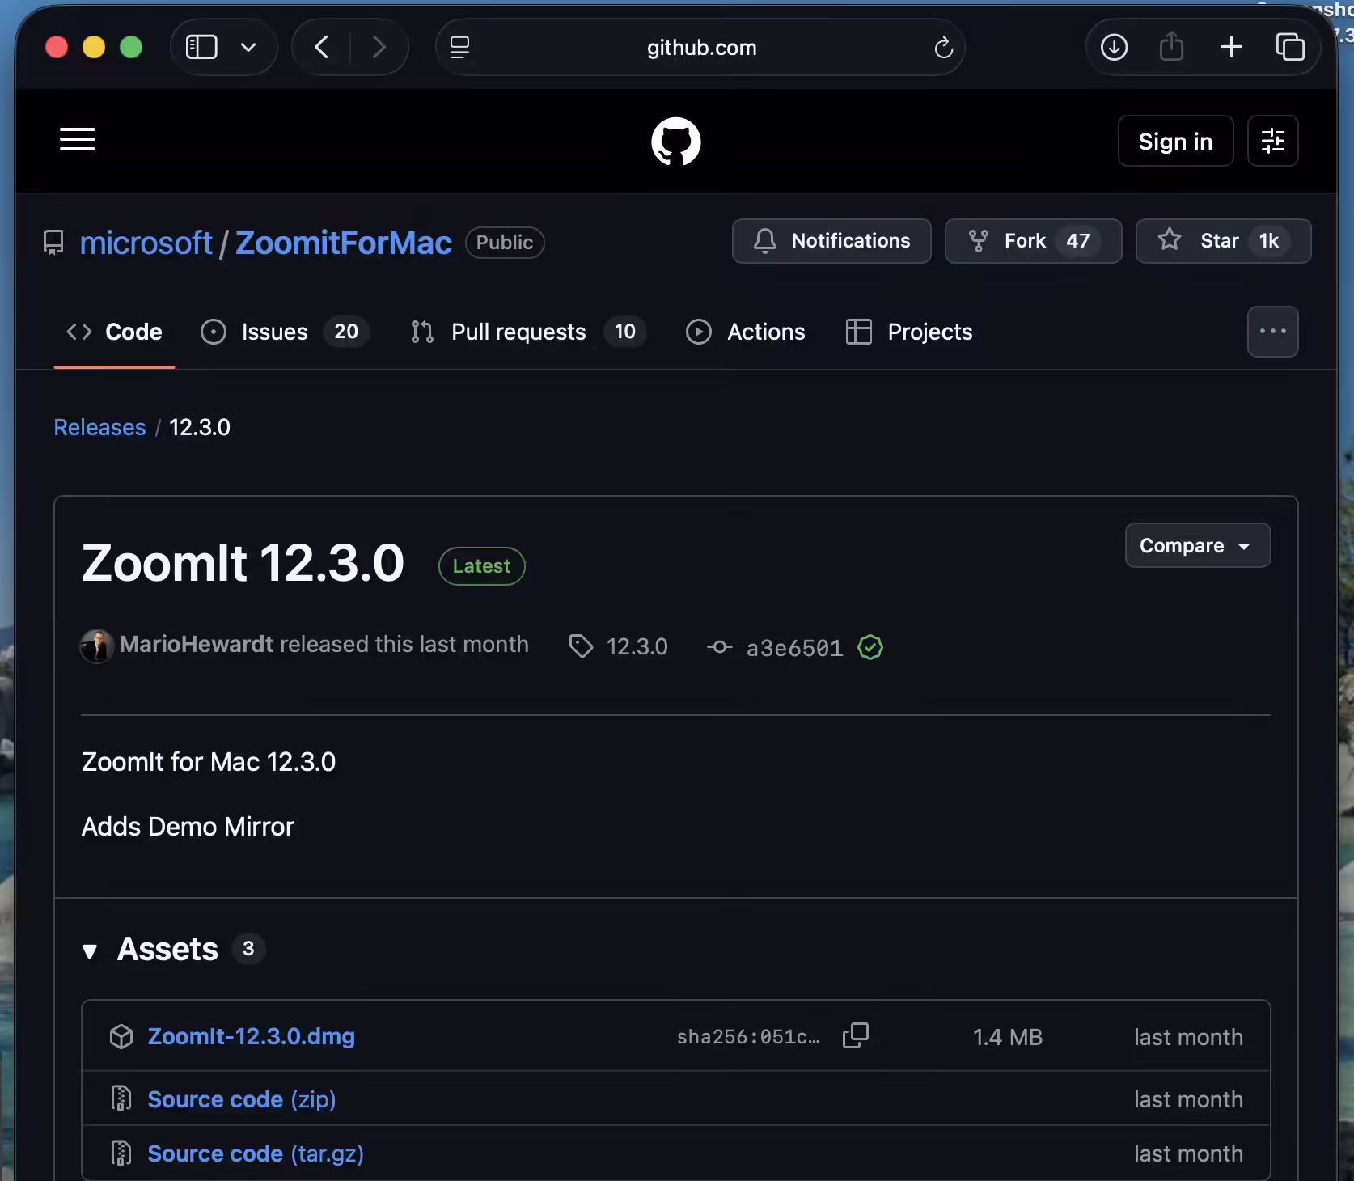Copy the sha256 checksum

click(855, 1035)
